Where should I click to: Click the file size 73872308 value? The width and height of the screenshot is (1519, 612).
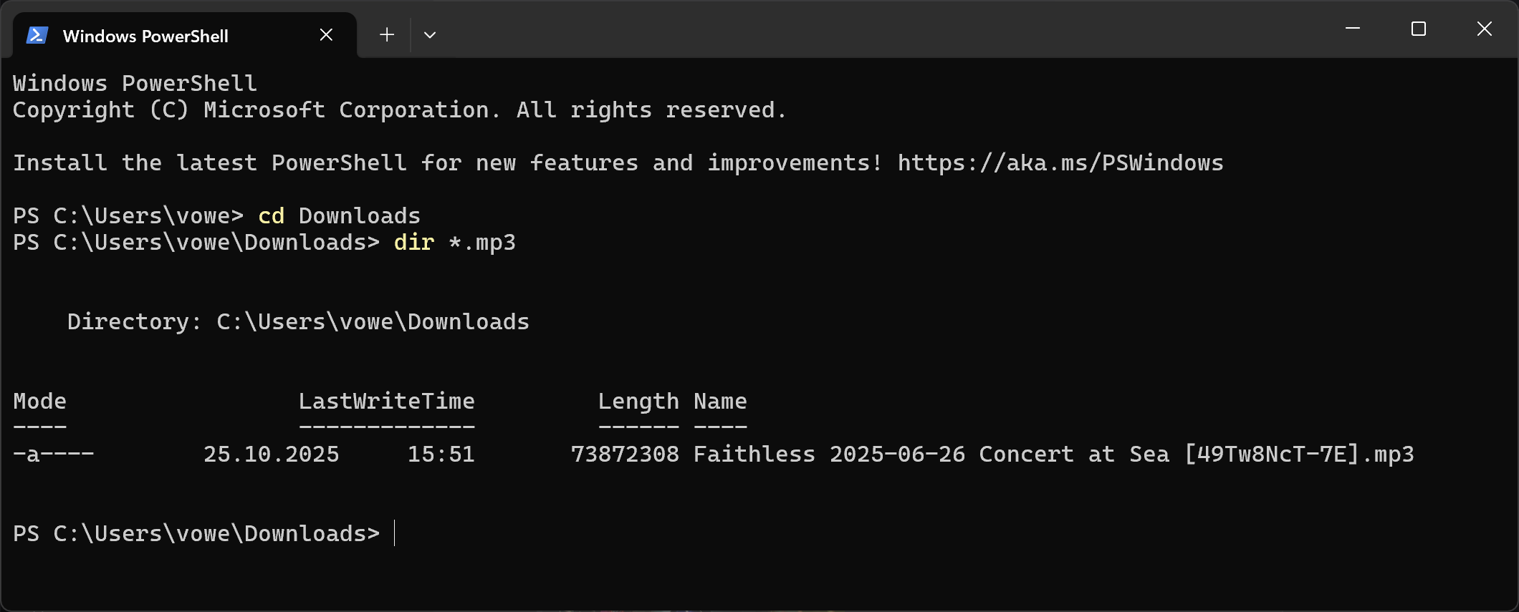[625, 455]
